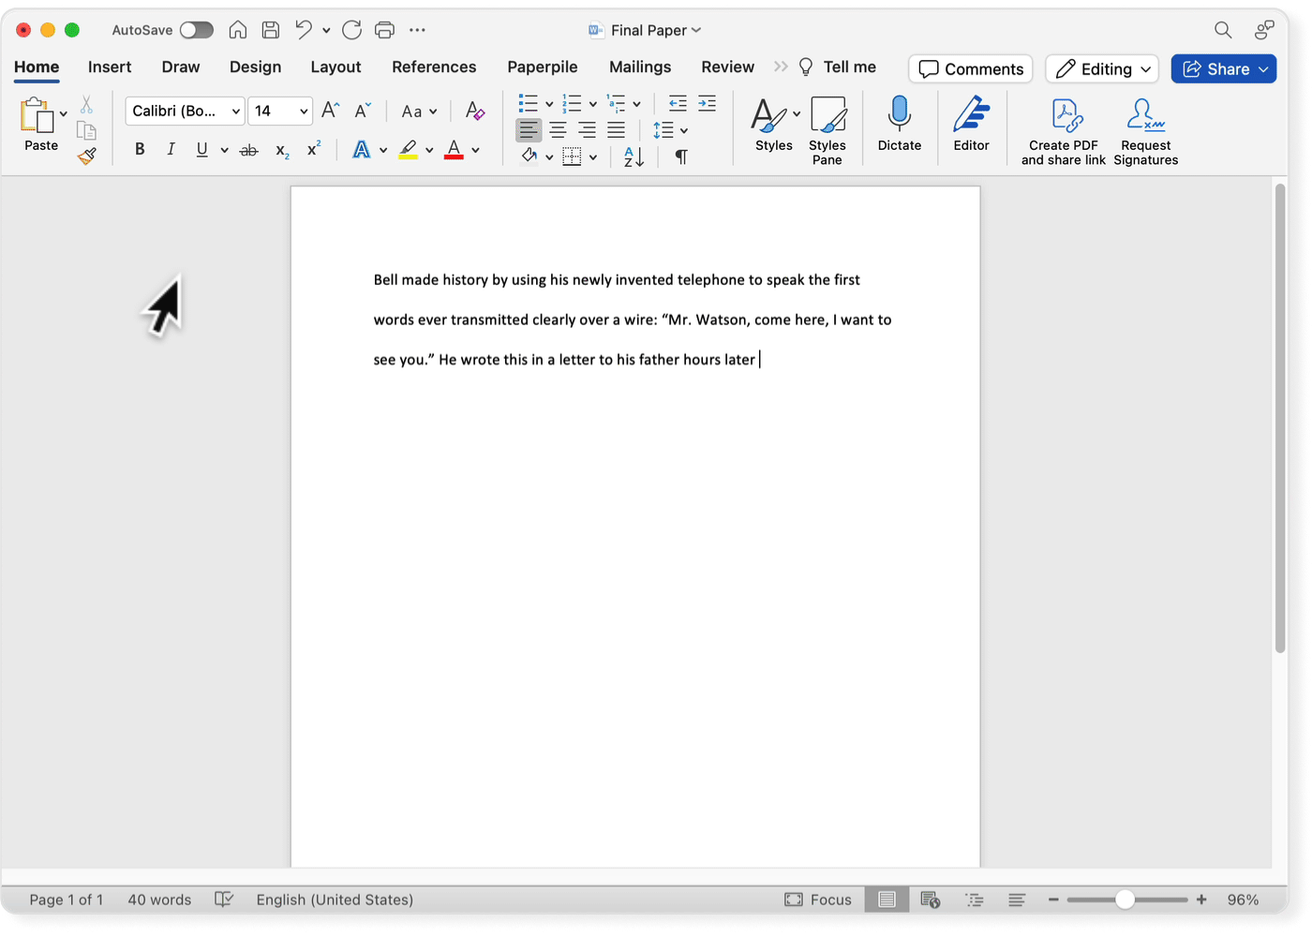Switch to the Insert tab

pos(110,67)
